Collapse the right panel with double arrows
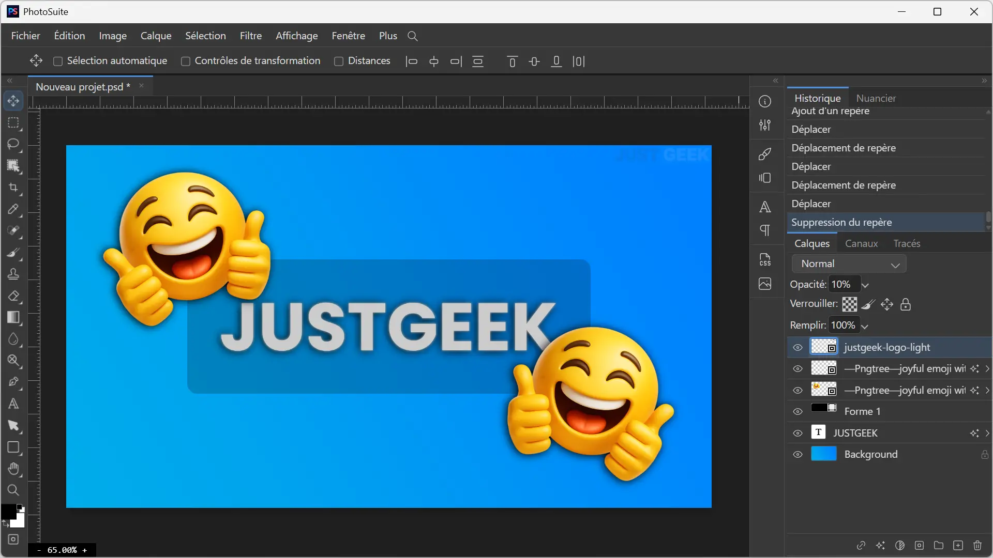The width and height of the screenshot is (993, 558). [x=984, y=81]
